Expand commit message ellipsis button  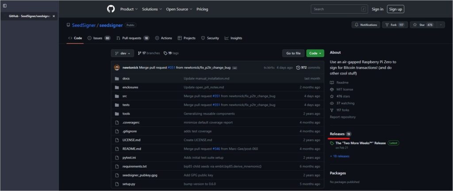coord(234,68)
